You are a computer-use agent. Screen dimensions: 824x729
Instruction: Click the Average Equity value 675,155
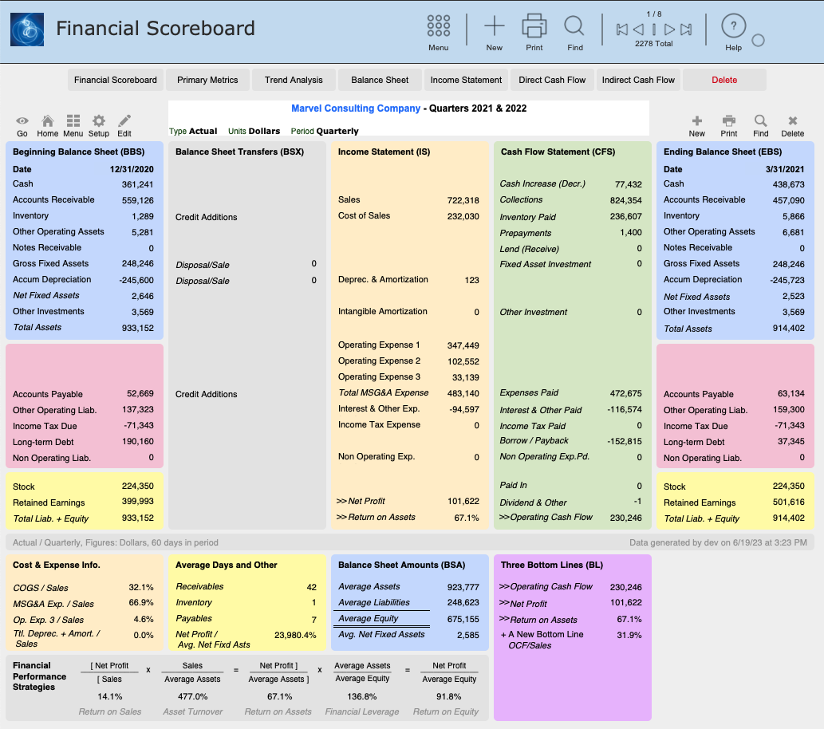463,619
